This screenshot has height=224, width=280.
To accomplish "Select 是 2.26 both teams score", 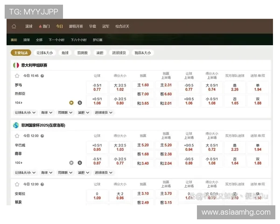I will [235, 87].
